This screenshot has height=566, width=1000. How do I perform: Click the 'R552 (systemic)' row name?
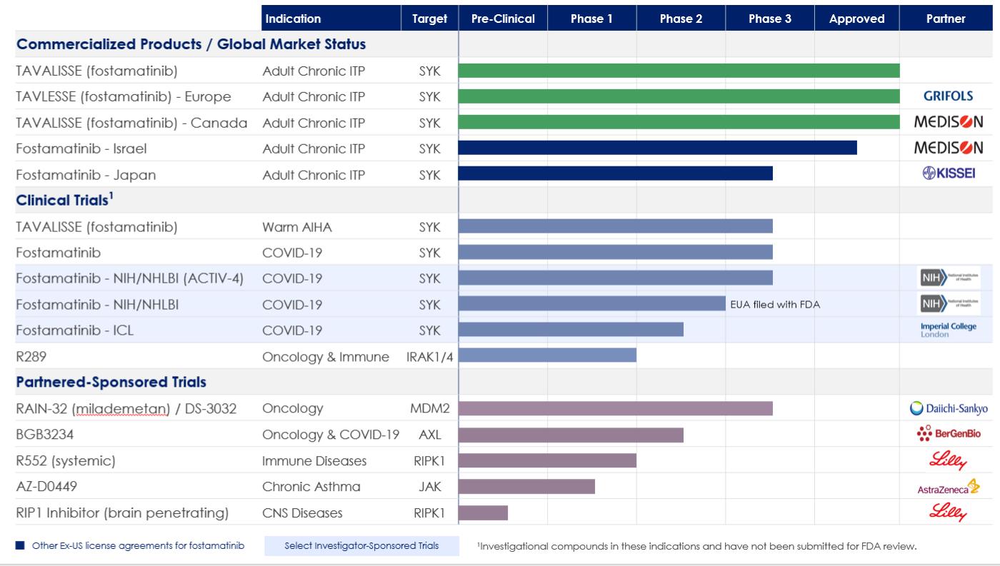66,461
